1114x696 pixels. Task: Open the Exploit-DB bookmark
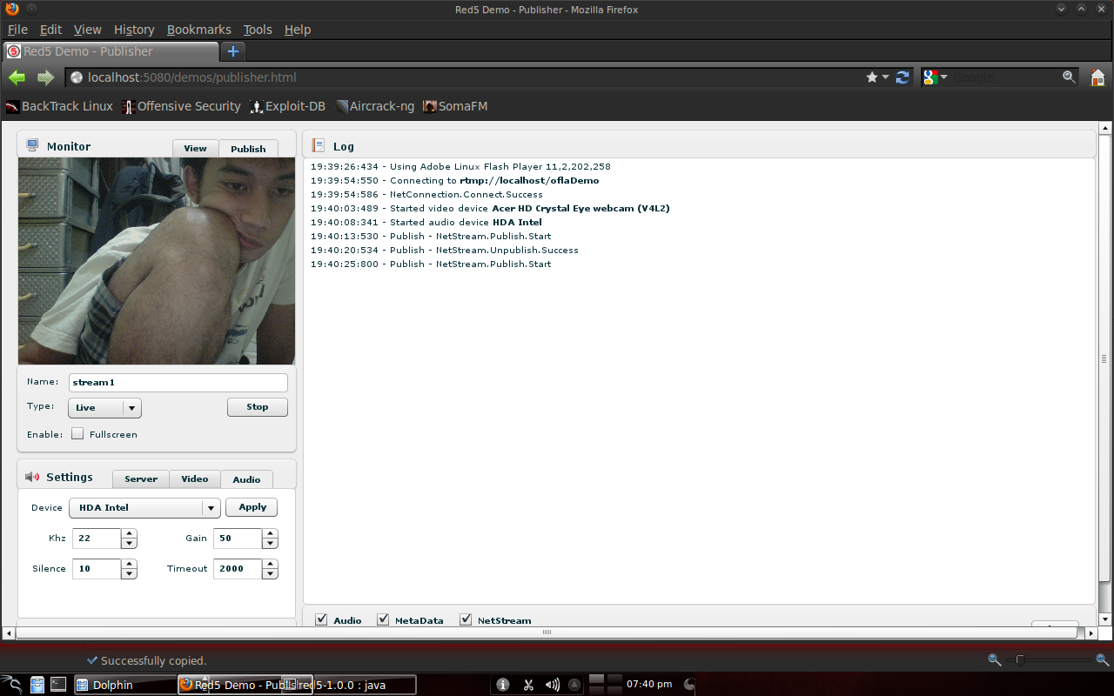[x=287, y=106]
